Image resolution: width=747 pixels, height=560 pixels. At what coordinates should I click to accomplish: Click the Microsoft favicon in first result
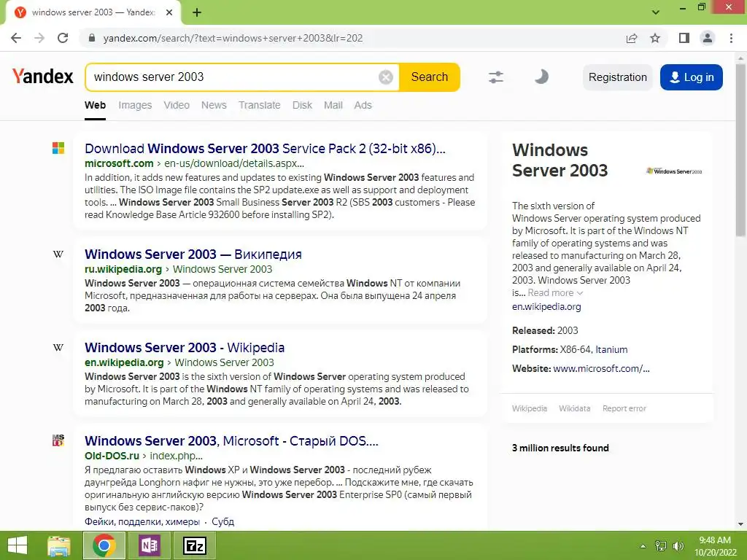coord(58,148)
